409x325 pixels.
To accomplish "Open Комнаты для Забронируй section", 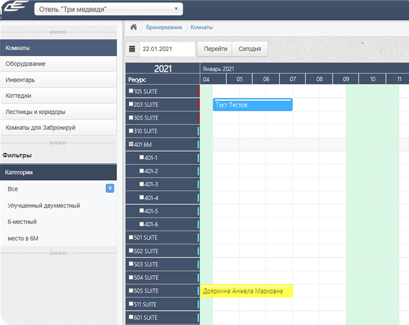I will tap(58, 128).
